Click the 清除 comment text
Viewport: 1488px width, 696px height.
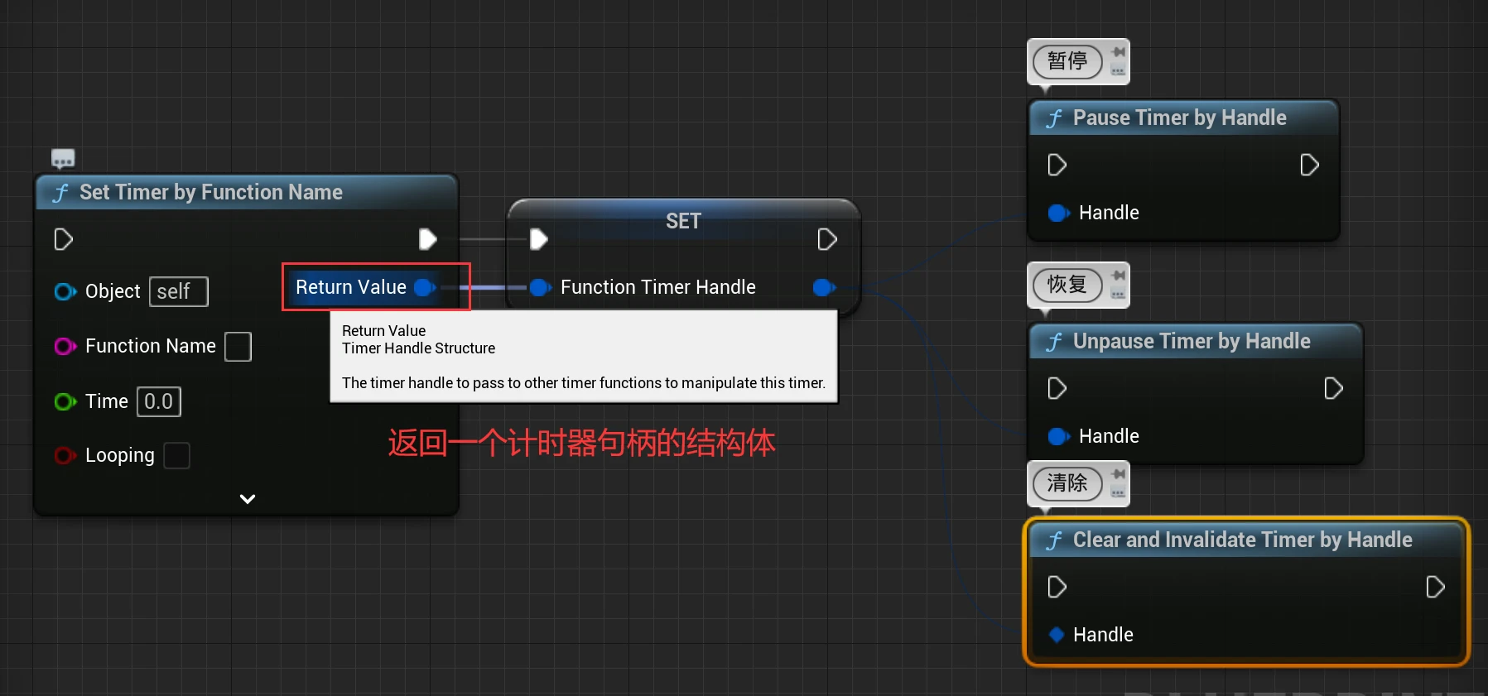click(x=1067, y=483)
